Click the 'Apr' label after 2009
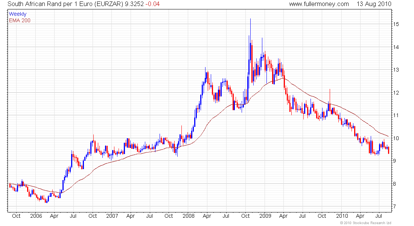 coord(283,216)
